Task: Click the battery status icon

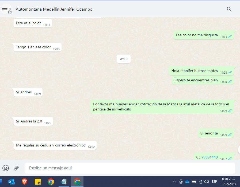Action: click(x=194, y=182)
